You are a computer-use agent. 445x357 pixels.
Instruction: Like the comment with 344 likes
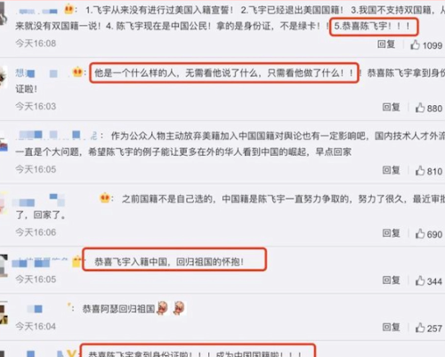click(x=420, y=280)
